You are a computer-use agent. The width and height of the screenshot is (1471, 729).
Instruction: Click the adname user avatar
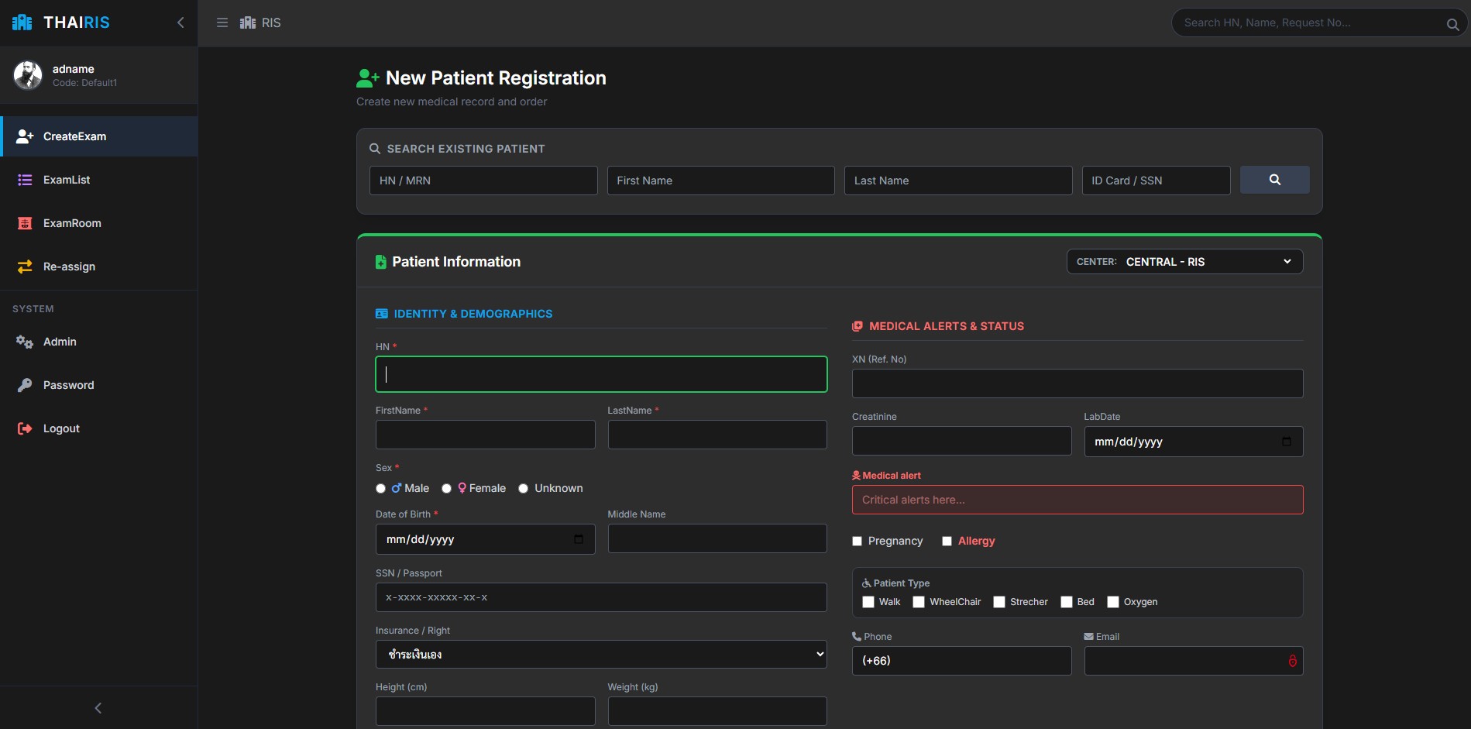click(x=28, y=75)
